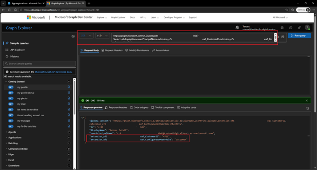The height and width of the screenshot is (170, 317).
Task: Switch to the Access token tab
Action: [160, 50]
